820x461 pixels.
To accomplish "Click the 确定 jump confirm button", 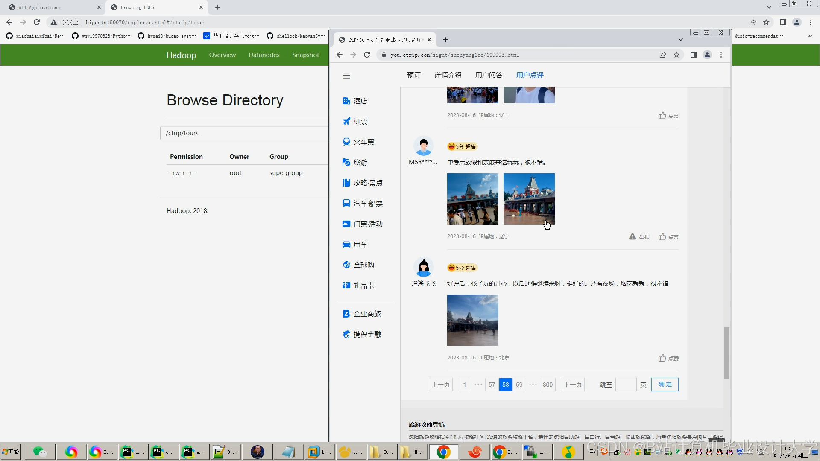I will [x=665, y=385].
